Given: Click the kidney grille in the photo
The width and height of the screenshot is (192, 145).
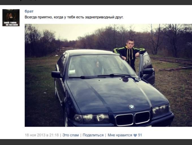Looking at the screenshot, I should tap(133, 119).
